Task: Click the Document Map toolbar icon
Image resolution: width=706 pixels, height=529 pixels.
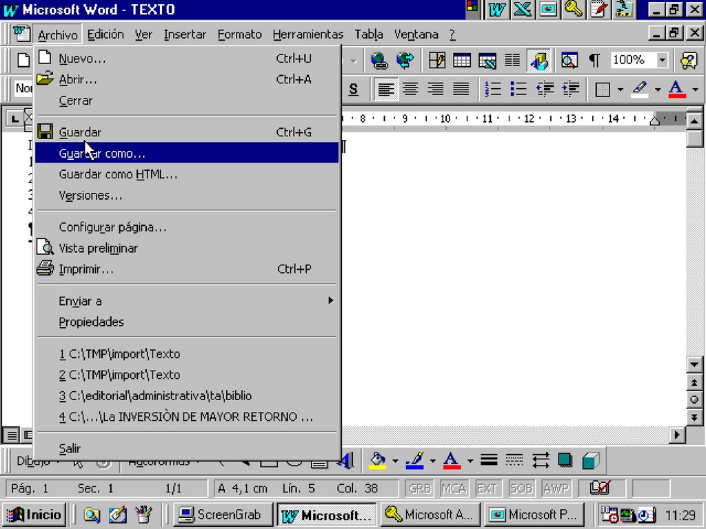Action: [x=569, y=61]
